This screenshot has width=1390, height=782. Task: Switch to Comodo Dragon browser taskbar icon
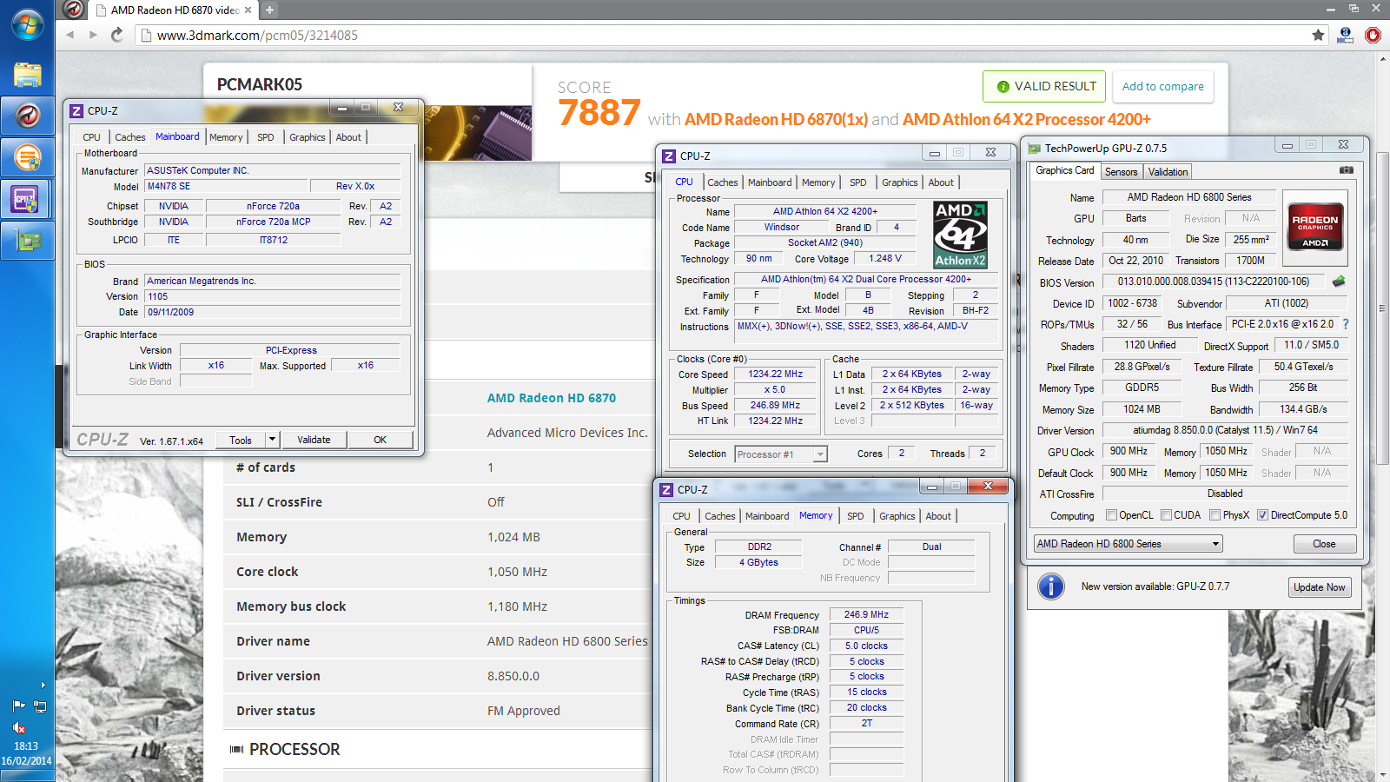coord(27,115)
